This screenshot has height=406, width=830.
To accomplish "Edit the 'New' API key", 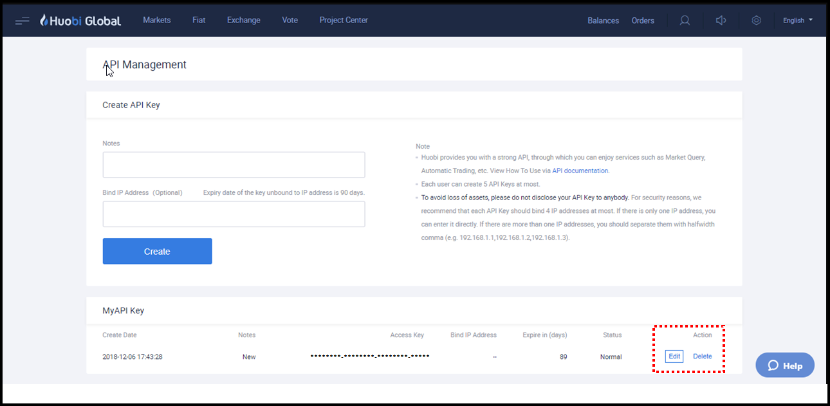I will click(674, 356).
